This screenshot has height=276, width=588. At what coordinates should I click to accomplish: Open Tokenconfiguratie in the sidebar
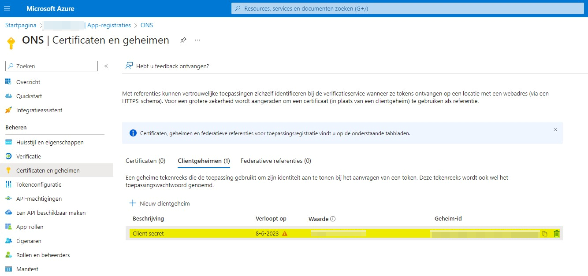pyautogui.click(x=39, y=184)
